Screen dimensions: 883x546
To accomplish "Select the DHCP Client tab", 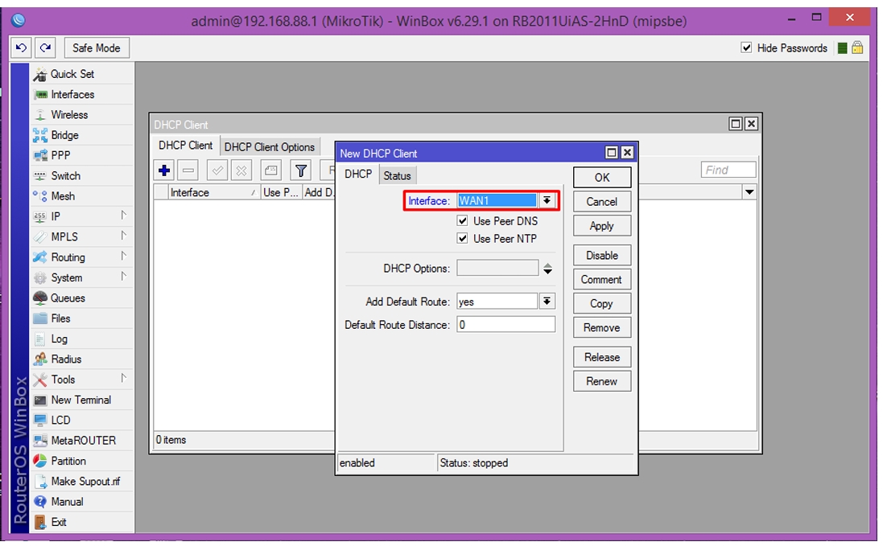I will click(185, 146).
